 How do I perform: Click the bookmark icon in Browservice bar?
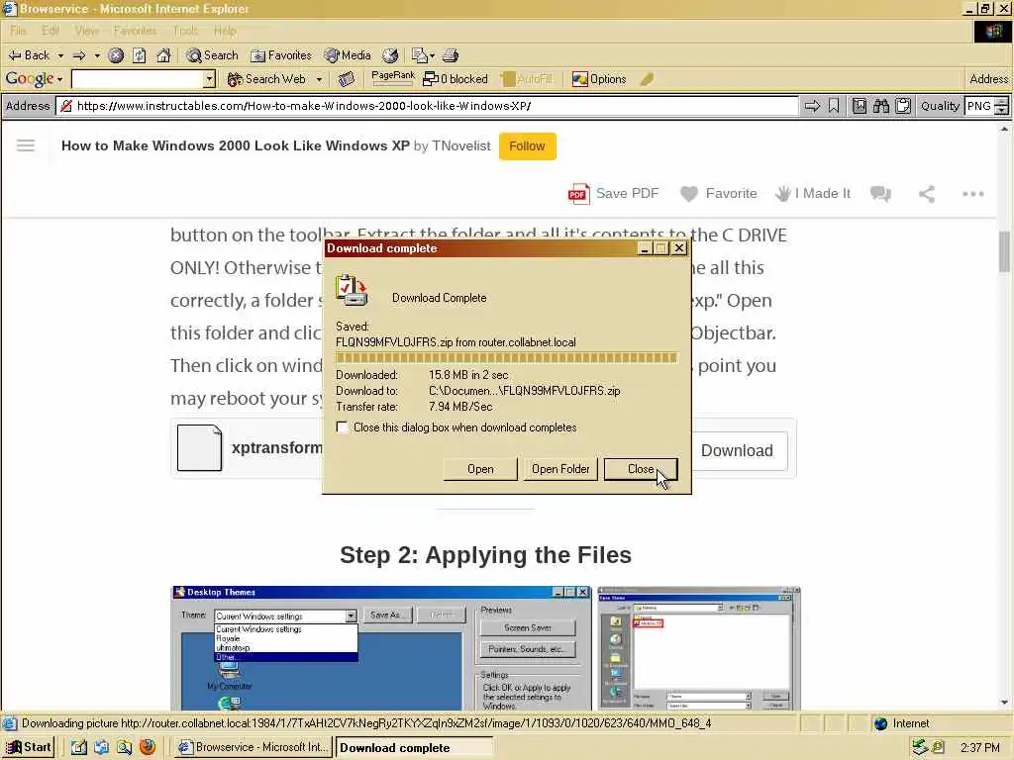pos(834,106)
